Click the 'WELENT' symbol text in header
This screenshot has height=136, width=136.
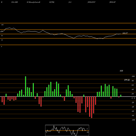click(x=92, y=2)
